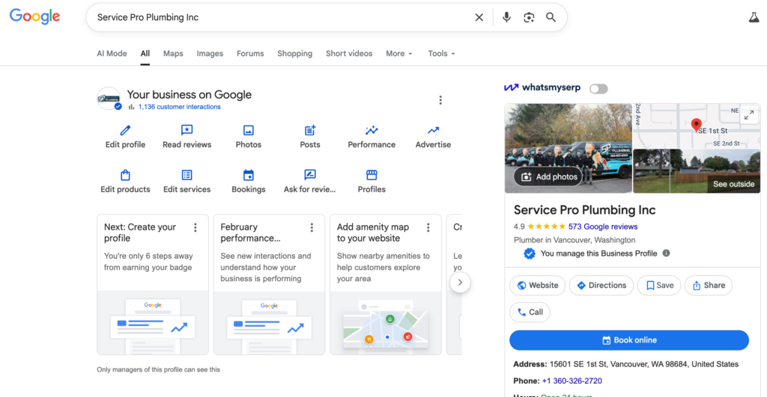Open the Performance sparkline icon
767x397 pixels.
372,131
